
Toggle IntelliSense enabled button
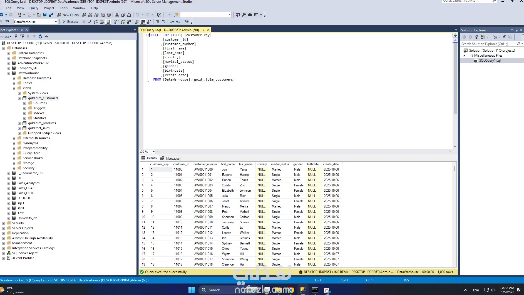108,22
